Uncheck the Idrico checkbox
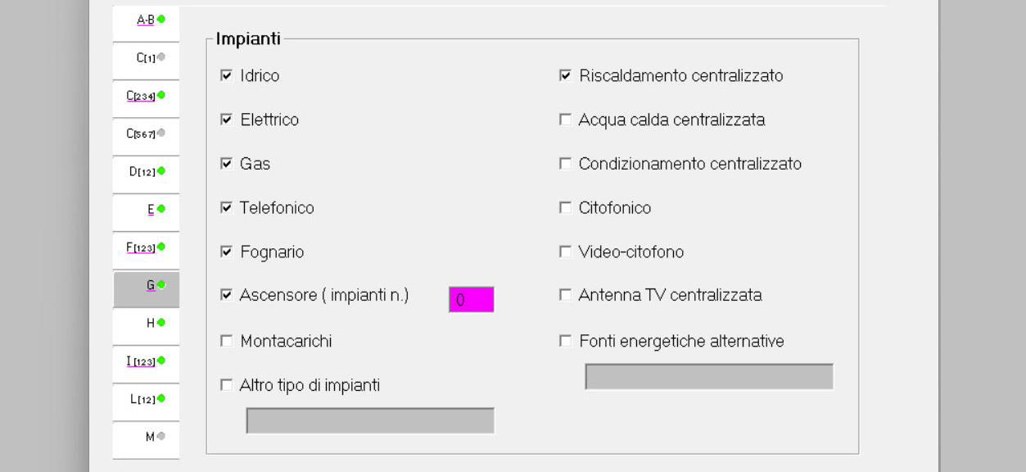 [x=227, y=75]
